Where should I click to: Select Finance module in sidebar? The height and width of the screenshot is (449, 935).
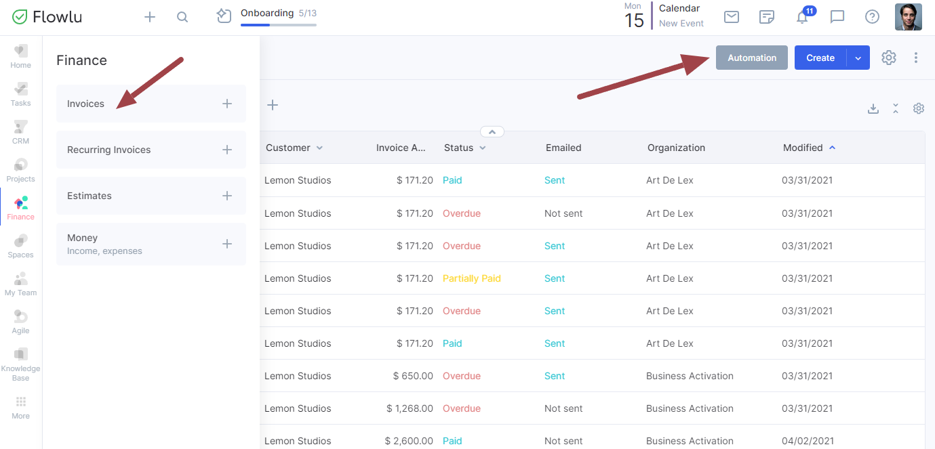pyautogui.click(x=21, y=209)
